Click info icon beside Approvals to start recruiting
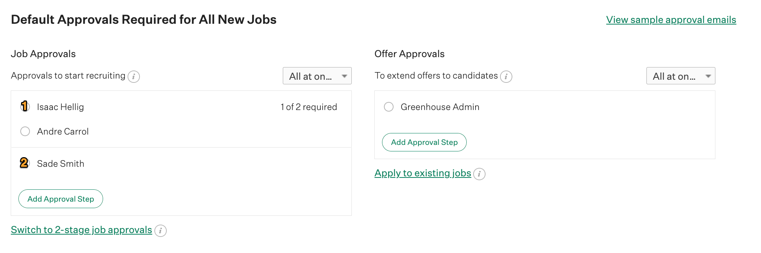 [x=133, y=77]
